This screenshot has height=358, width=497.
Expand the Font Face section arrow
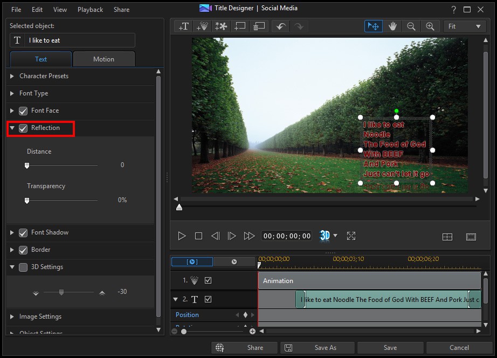coord(12,111)
